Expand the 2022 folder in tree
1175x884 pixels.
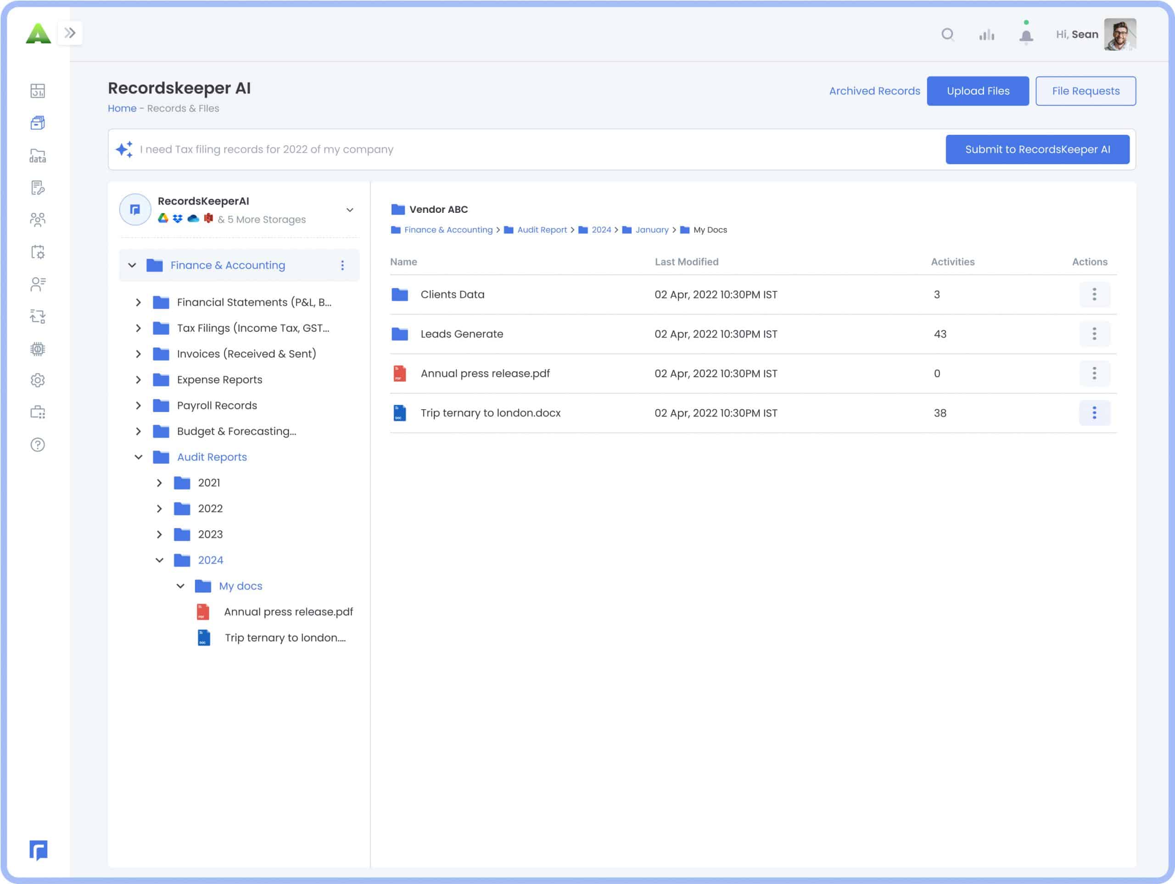[159, 509]
